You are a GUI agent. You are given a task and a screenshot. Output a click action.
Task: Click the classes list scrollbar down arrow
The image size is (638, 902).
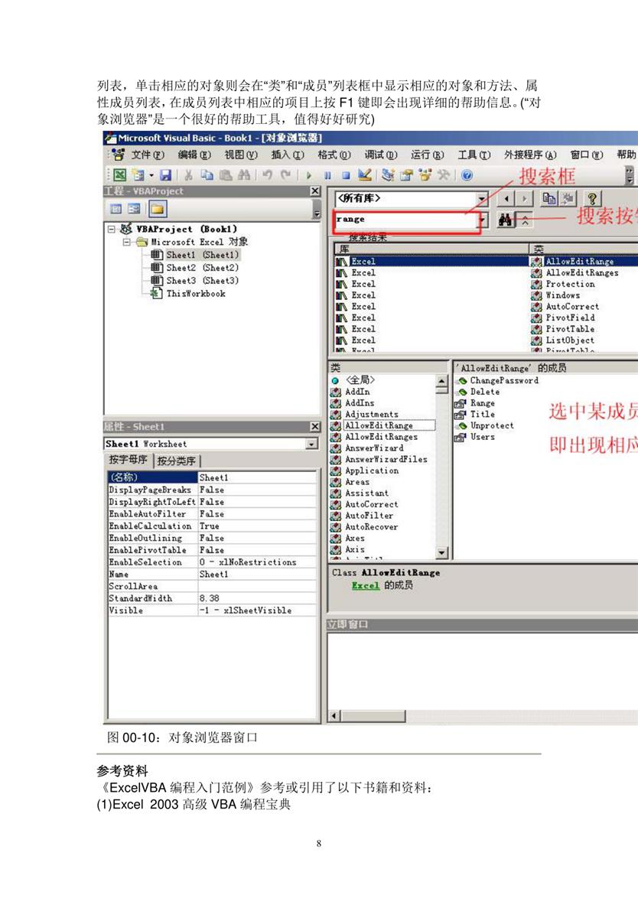click(441, 553)
